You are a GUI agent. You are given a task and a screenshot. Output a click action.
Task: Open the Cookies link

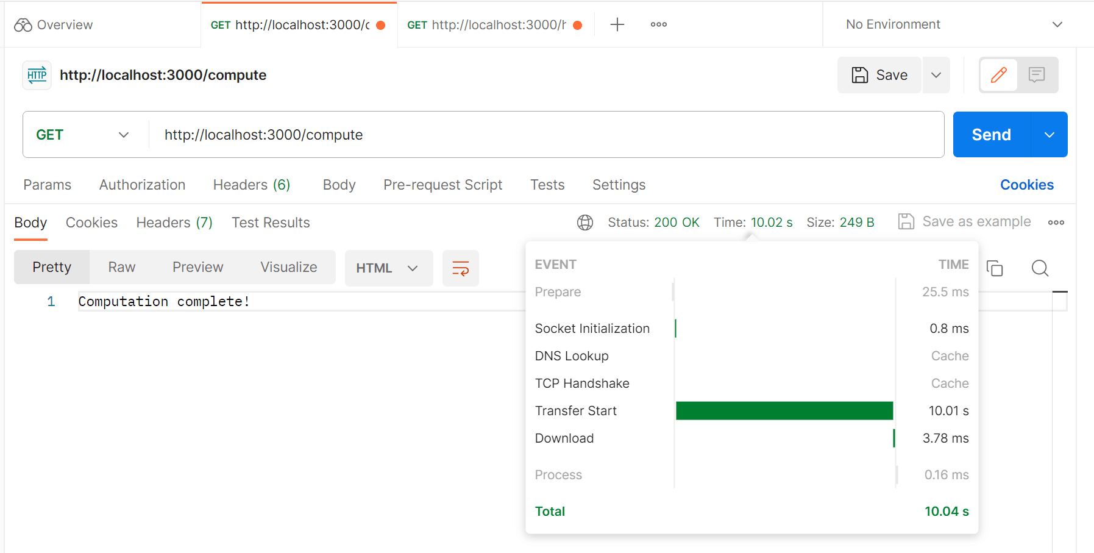[x=1027, y=185]
